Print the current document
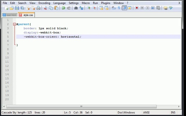186x116 pixels. 38,8
